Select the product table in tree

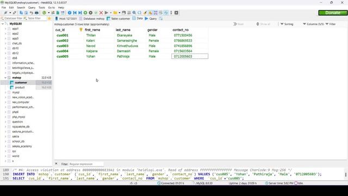pyautogui.click(x=20, y=87)
